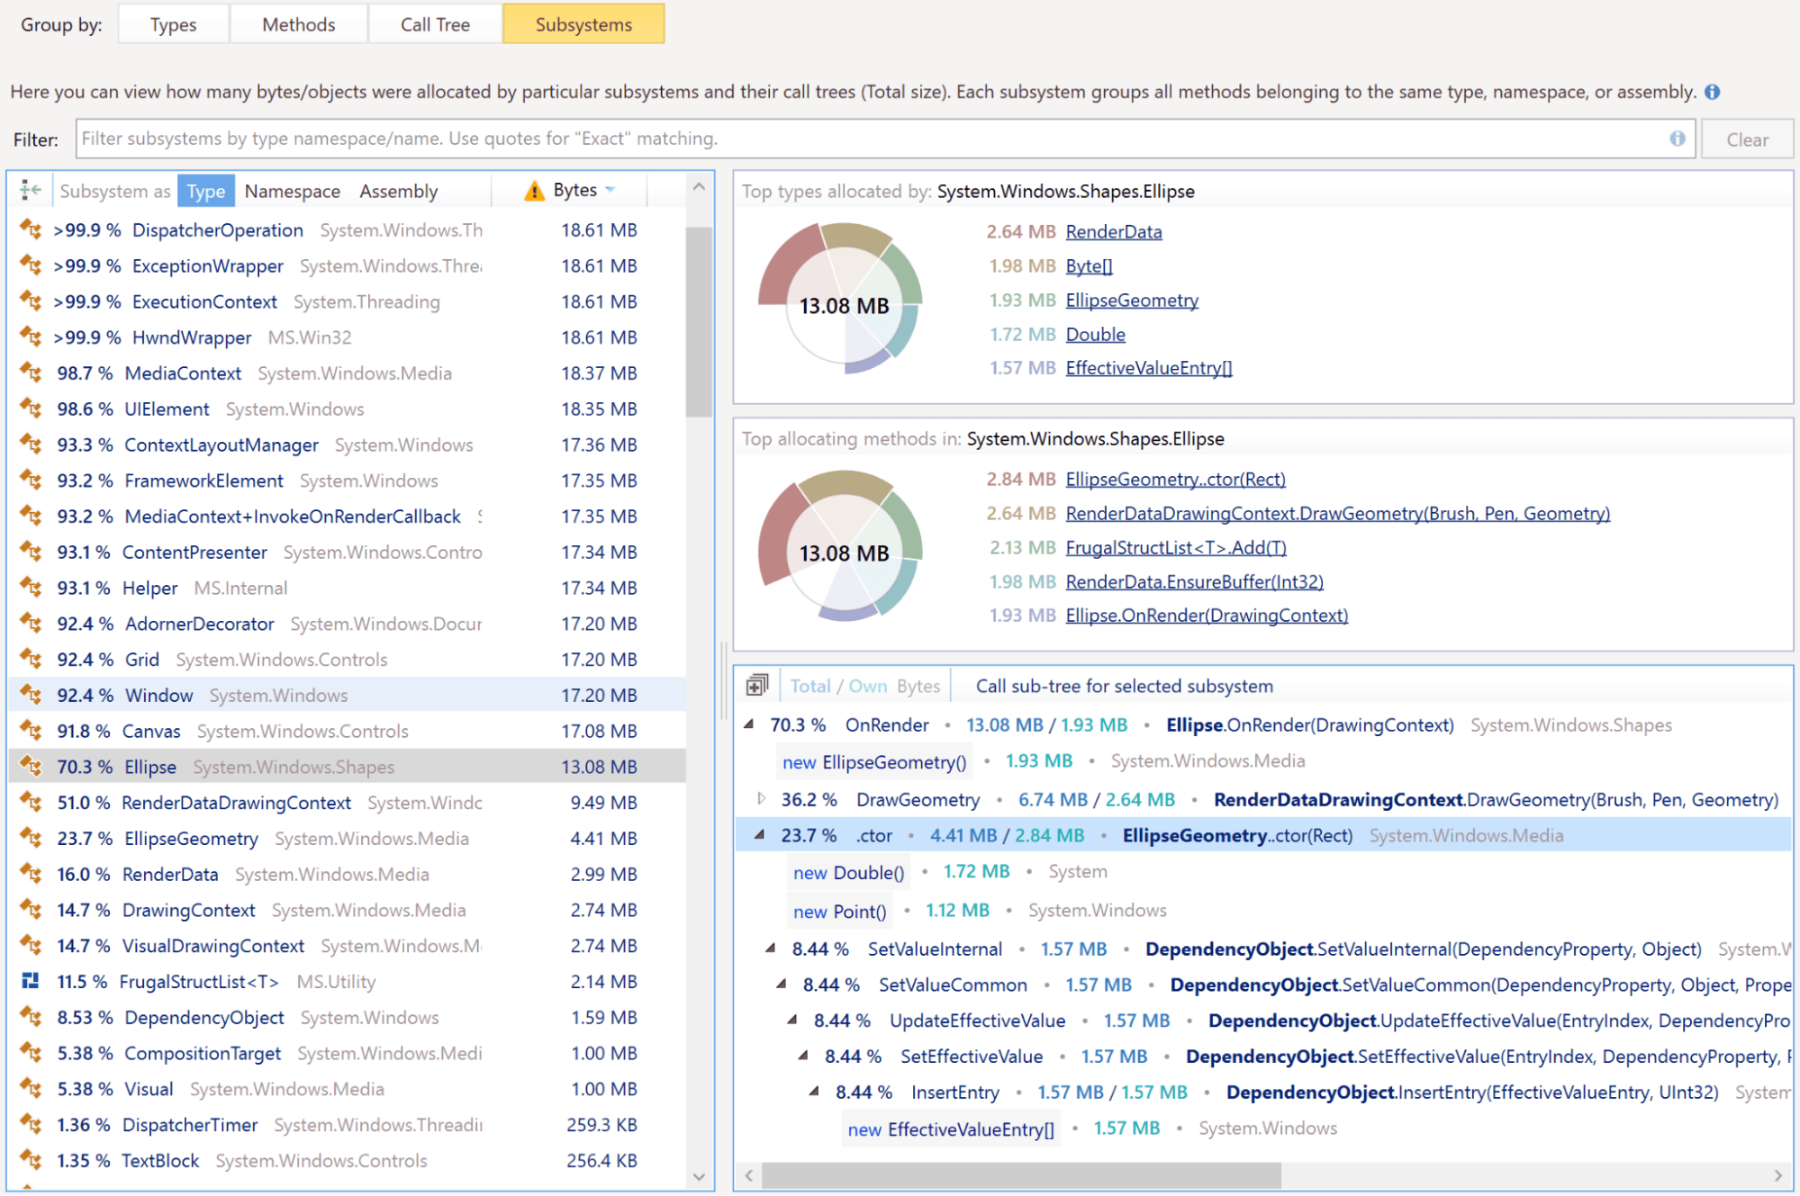Click the top types allocation donut chart

point(843,301)
